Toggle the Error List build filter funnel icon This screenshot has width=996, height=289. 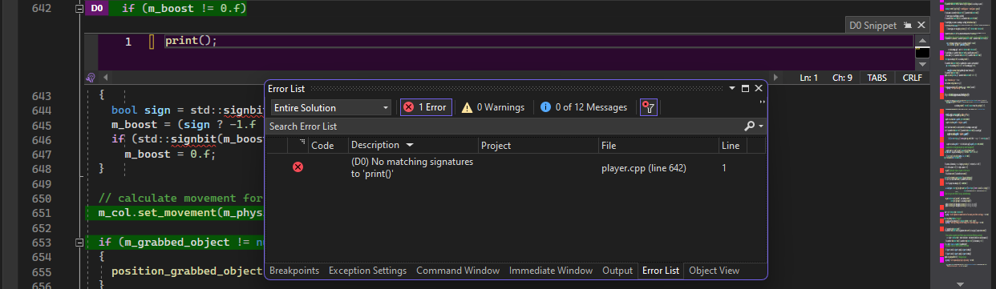pos(649,107)
